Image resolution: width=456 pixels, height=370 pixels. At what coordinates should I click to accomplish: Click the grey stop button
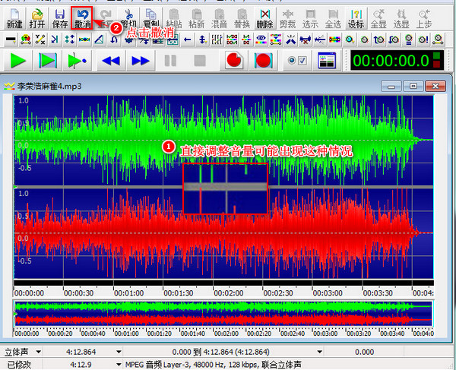tap(200, 61)
